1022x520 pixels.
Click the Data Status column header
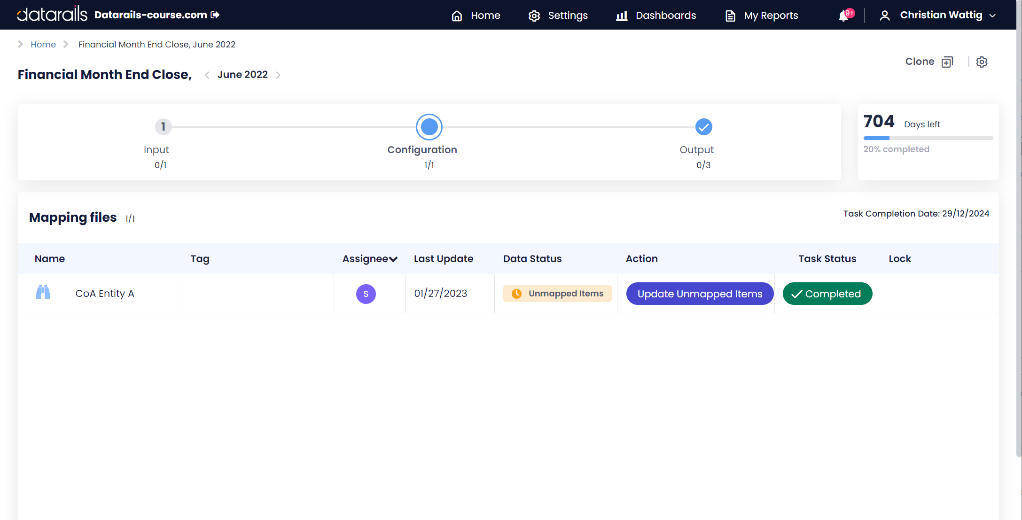click(x=532, y=259)
